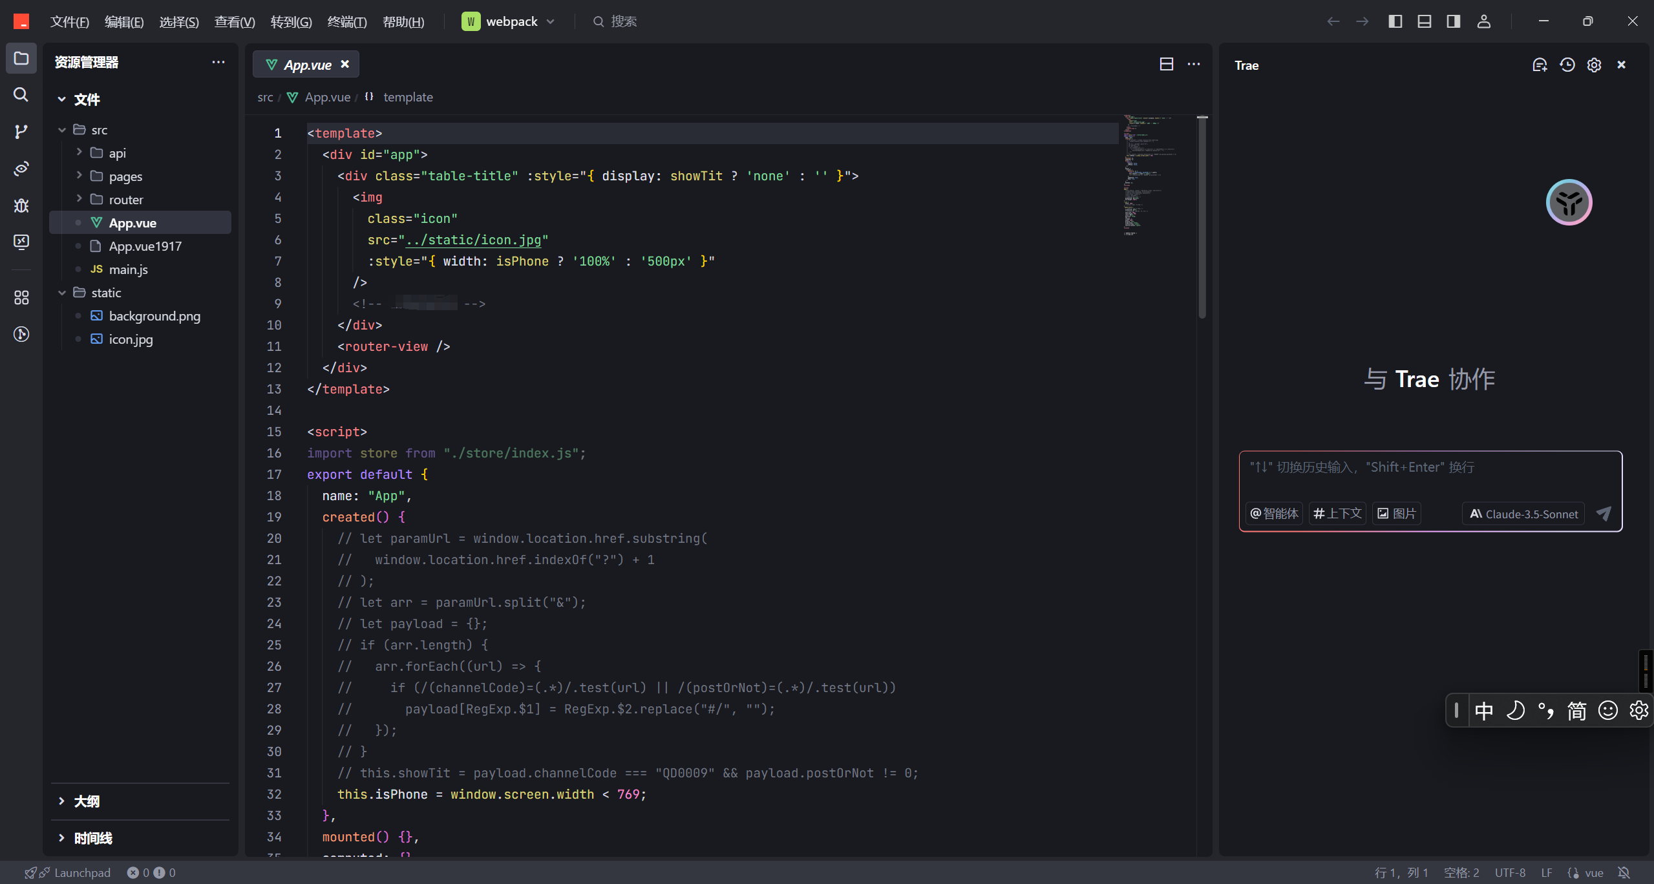
Task: Open the Debug bug icon in sidebar
Action: [x=21, y=205]
